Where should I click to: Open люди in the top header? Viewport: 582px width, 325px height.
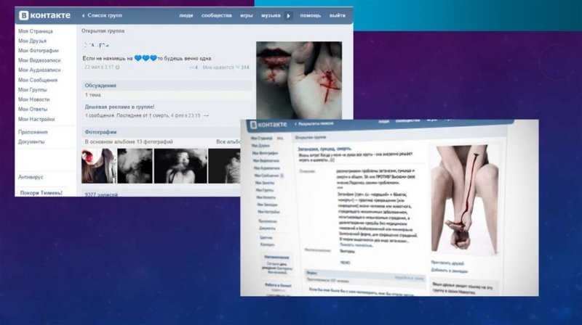point(186,15)
